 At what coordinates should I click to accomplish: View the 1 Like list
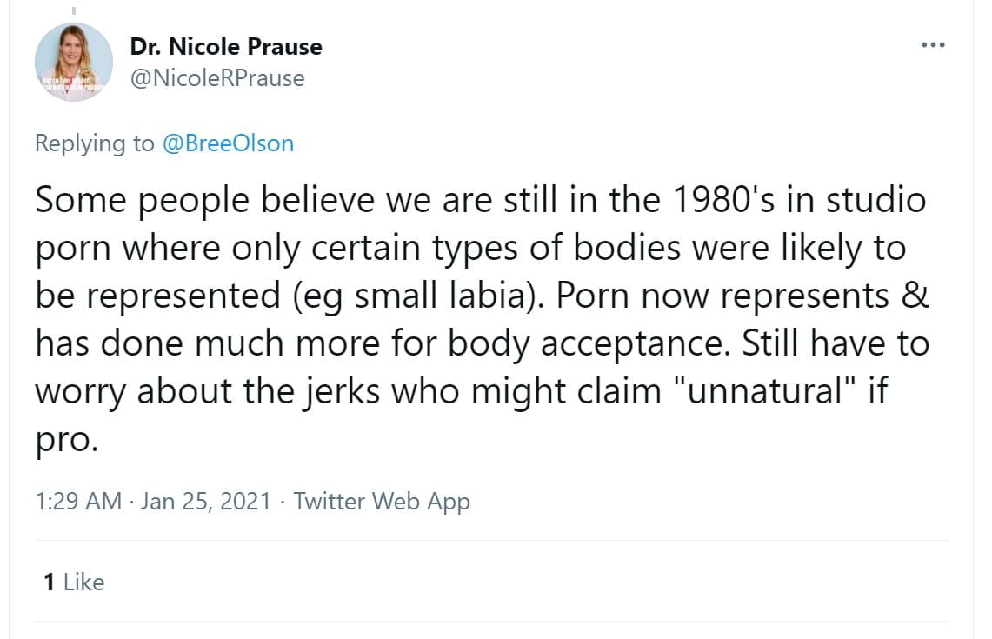[74, 582]
